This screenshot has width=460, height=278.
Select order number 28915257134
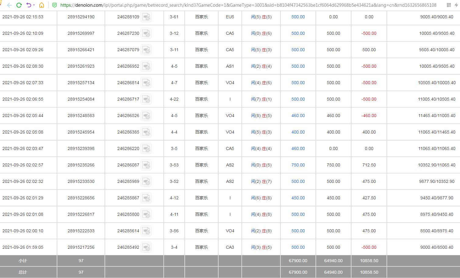pyautogui.click(x=81, y=83)
